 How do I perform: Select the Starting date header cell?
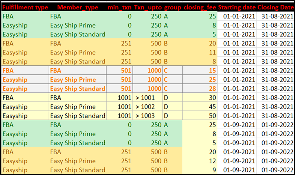[x=237, y=8]
